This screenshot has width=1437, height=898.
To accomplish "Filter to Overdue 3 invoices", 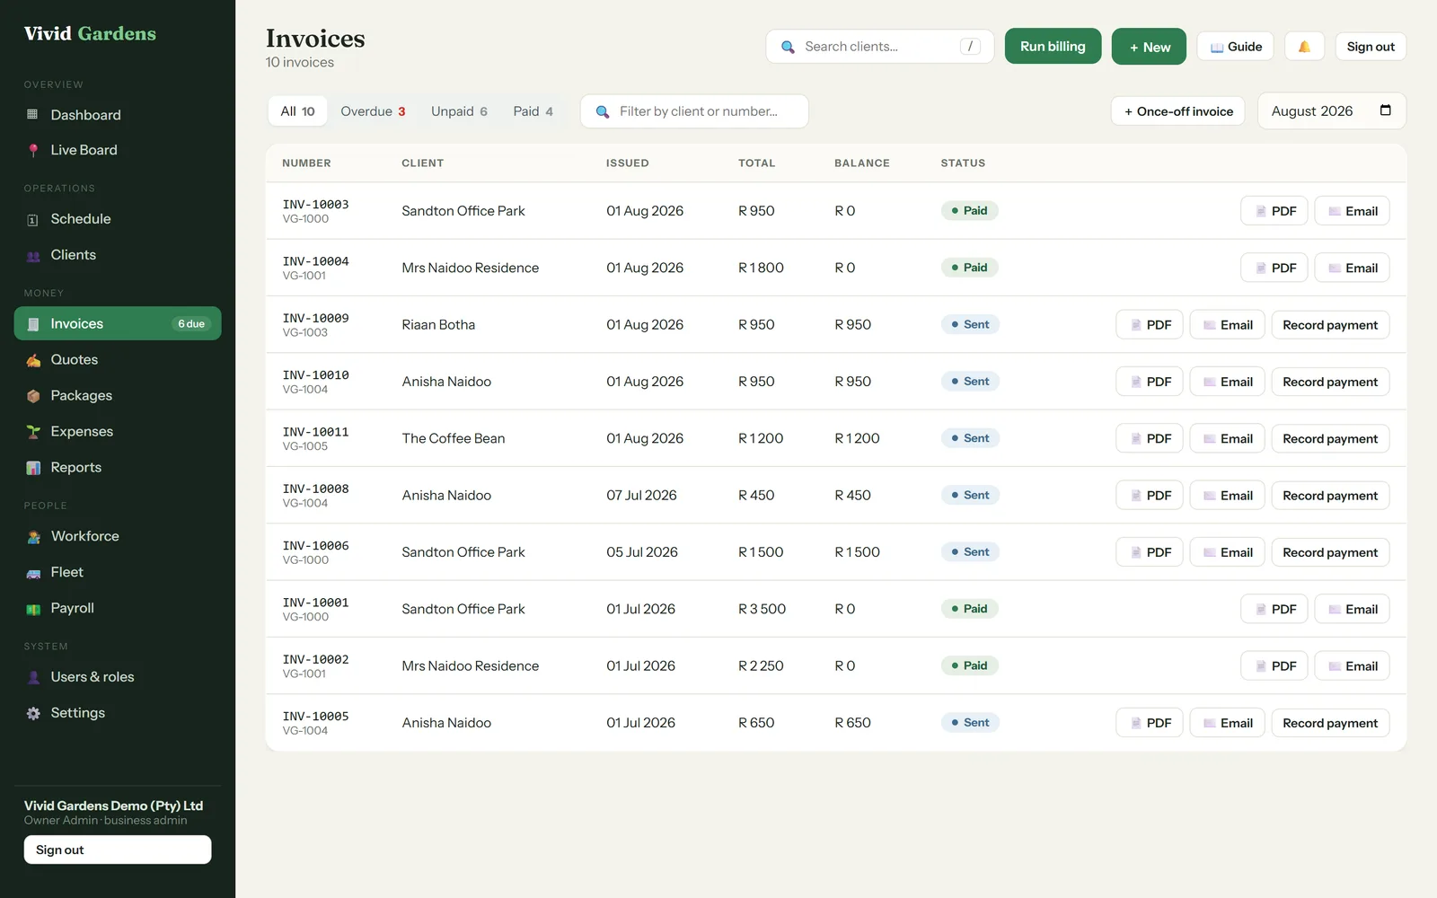I will [x=373, y=111].
